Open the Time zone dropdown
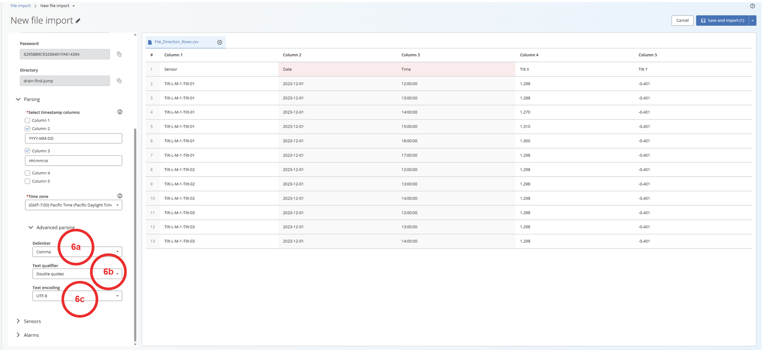Screen dimensions: 762x350 point(73,205)
